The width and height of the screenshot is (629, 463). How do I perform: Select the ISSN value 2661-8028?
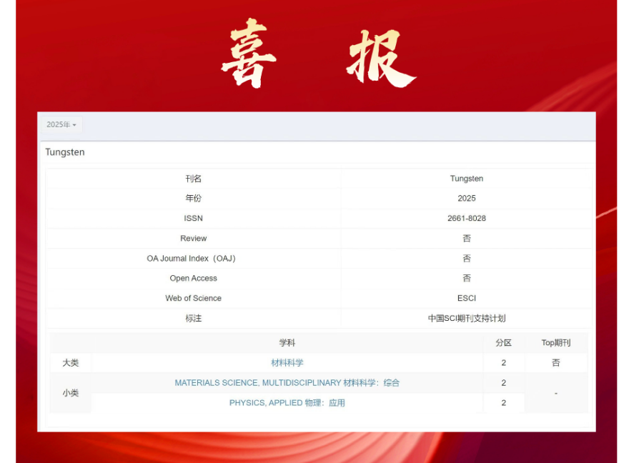pos(466,218)
